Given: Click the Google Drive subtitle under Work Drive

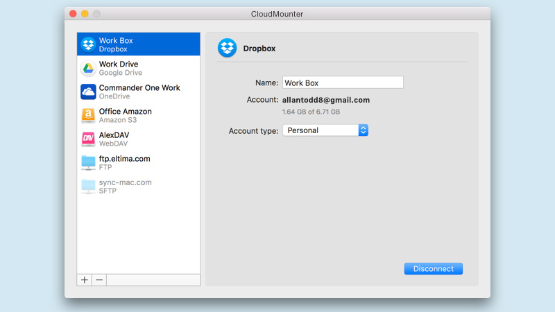Looking at the screenshot, I should pyautogui.click(x=120, y=73).
